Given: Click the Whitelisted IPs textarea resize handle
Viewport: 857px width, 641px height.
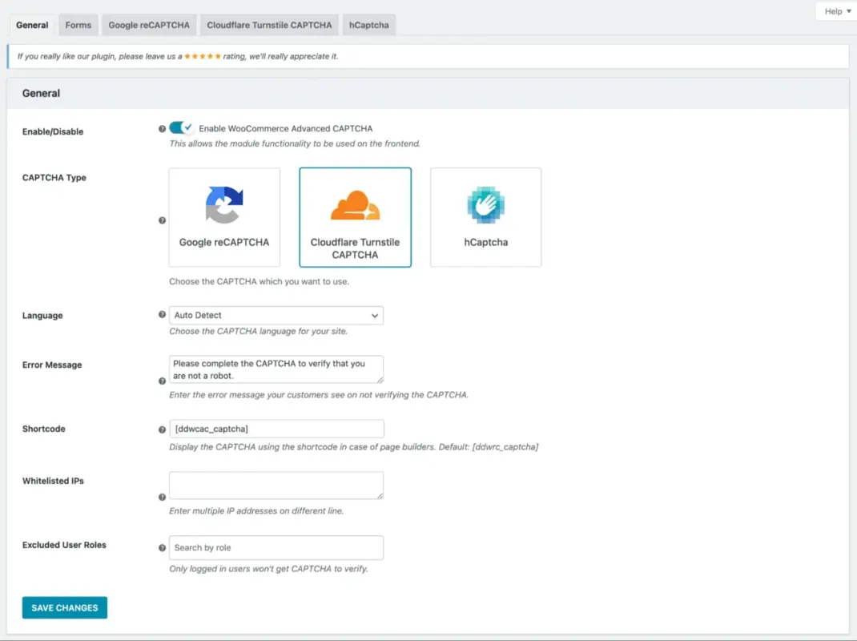Looking at the screenshot, I should [x=380, y=495].
